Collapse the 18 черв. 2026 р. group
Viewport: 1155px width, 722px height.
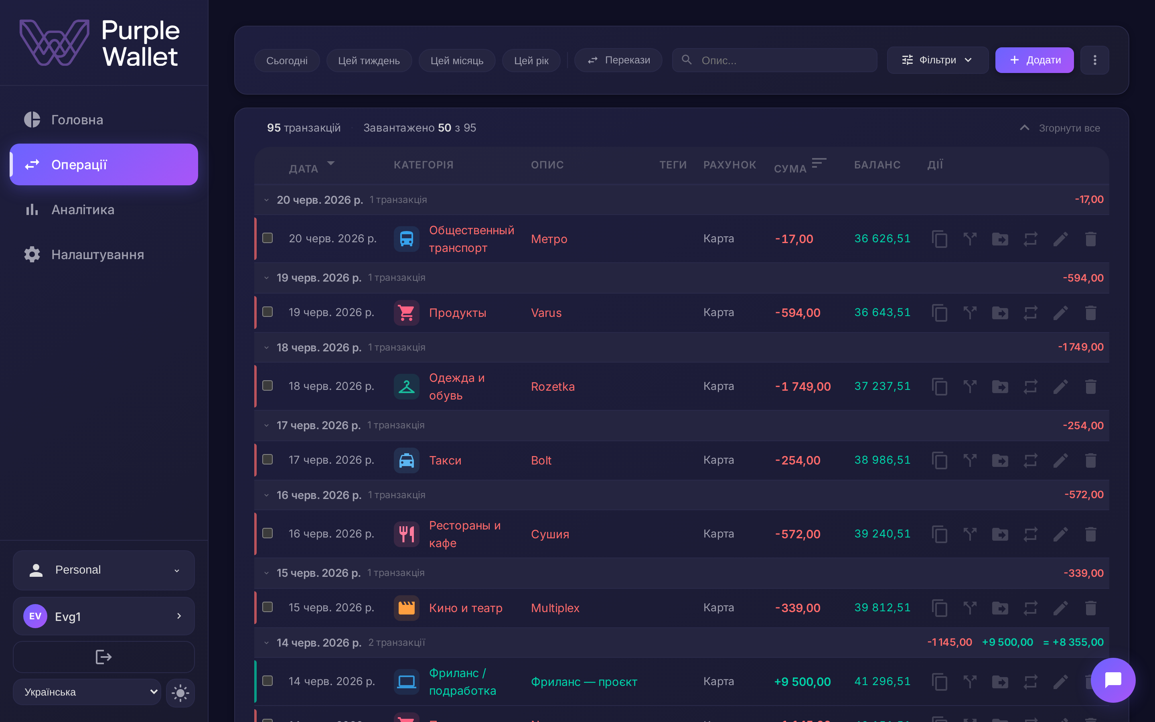267,348
